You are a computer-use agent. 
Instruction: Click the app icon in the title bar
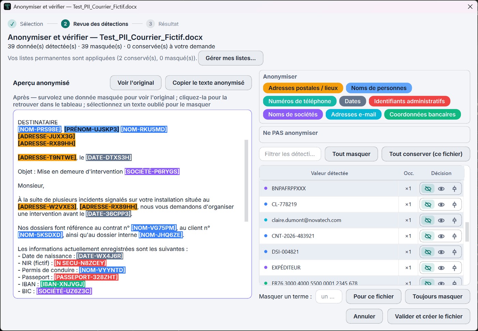pyautogui.click(x=7, y=6)
